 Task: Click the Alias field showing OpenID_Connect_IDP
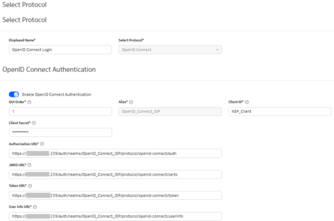coord(170,111)
